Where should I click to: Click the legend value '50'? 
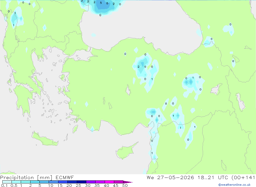click(x=125, y=185)
